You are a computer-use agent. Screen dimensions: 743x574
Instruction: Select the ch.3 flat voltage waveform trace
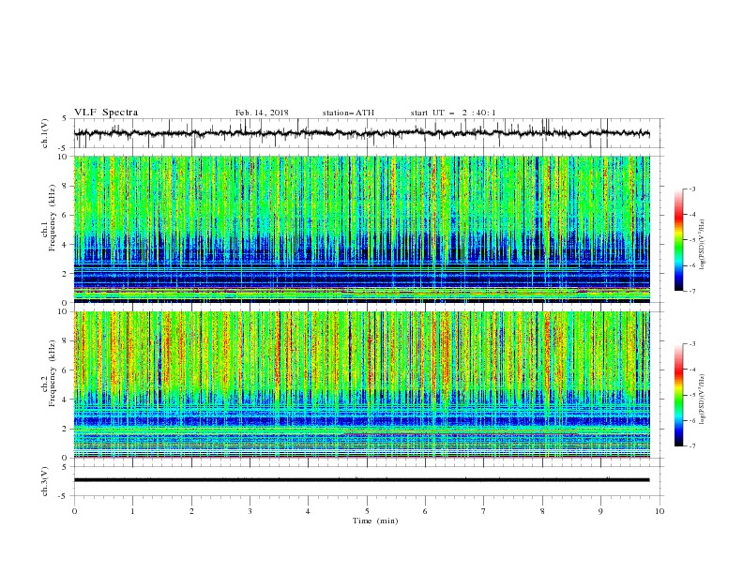click(x=361, y=480)
